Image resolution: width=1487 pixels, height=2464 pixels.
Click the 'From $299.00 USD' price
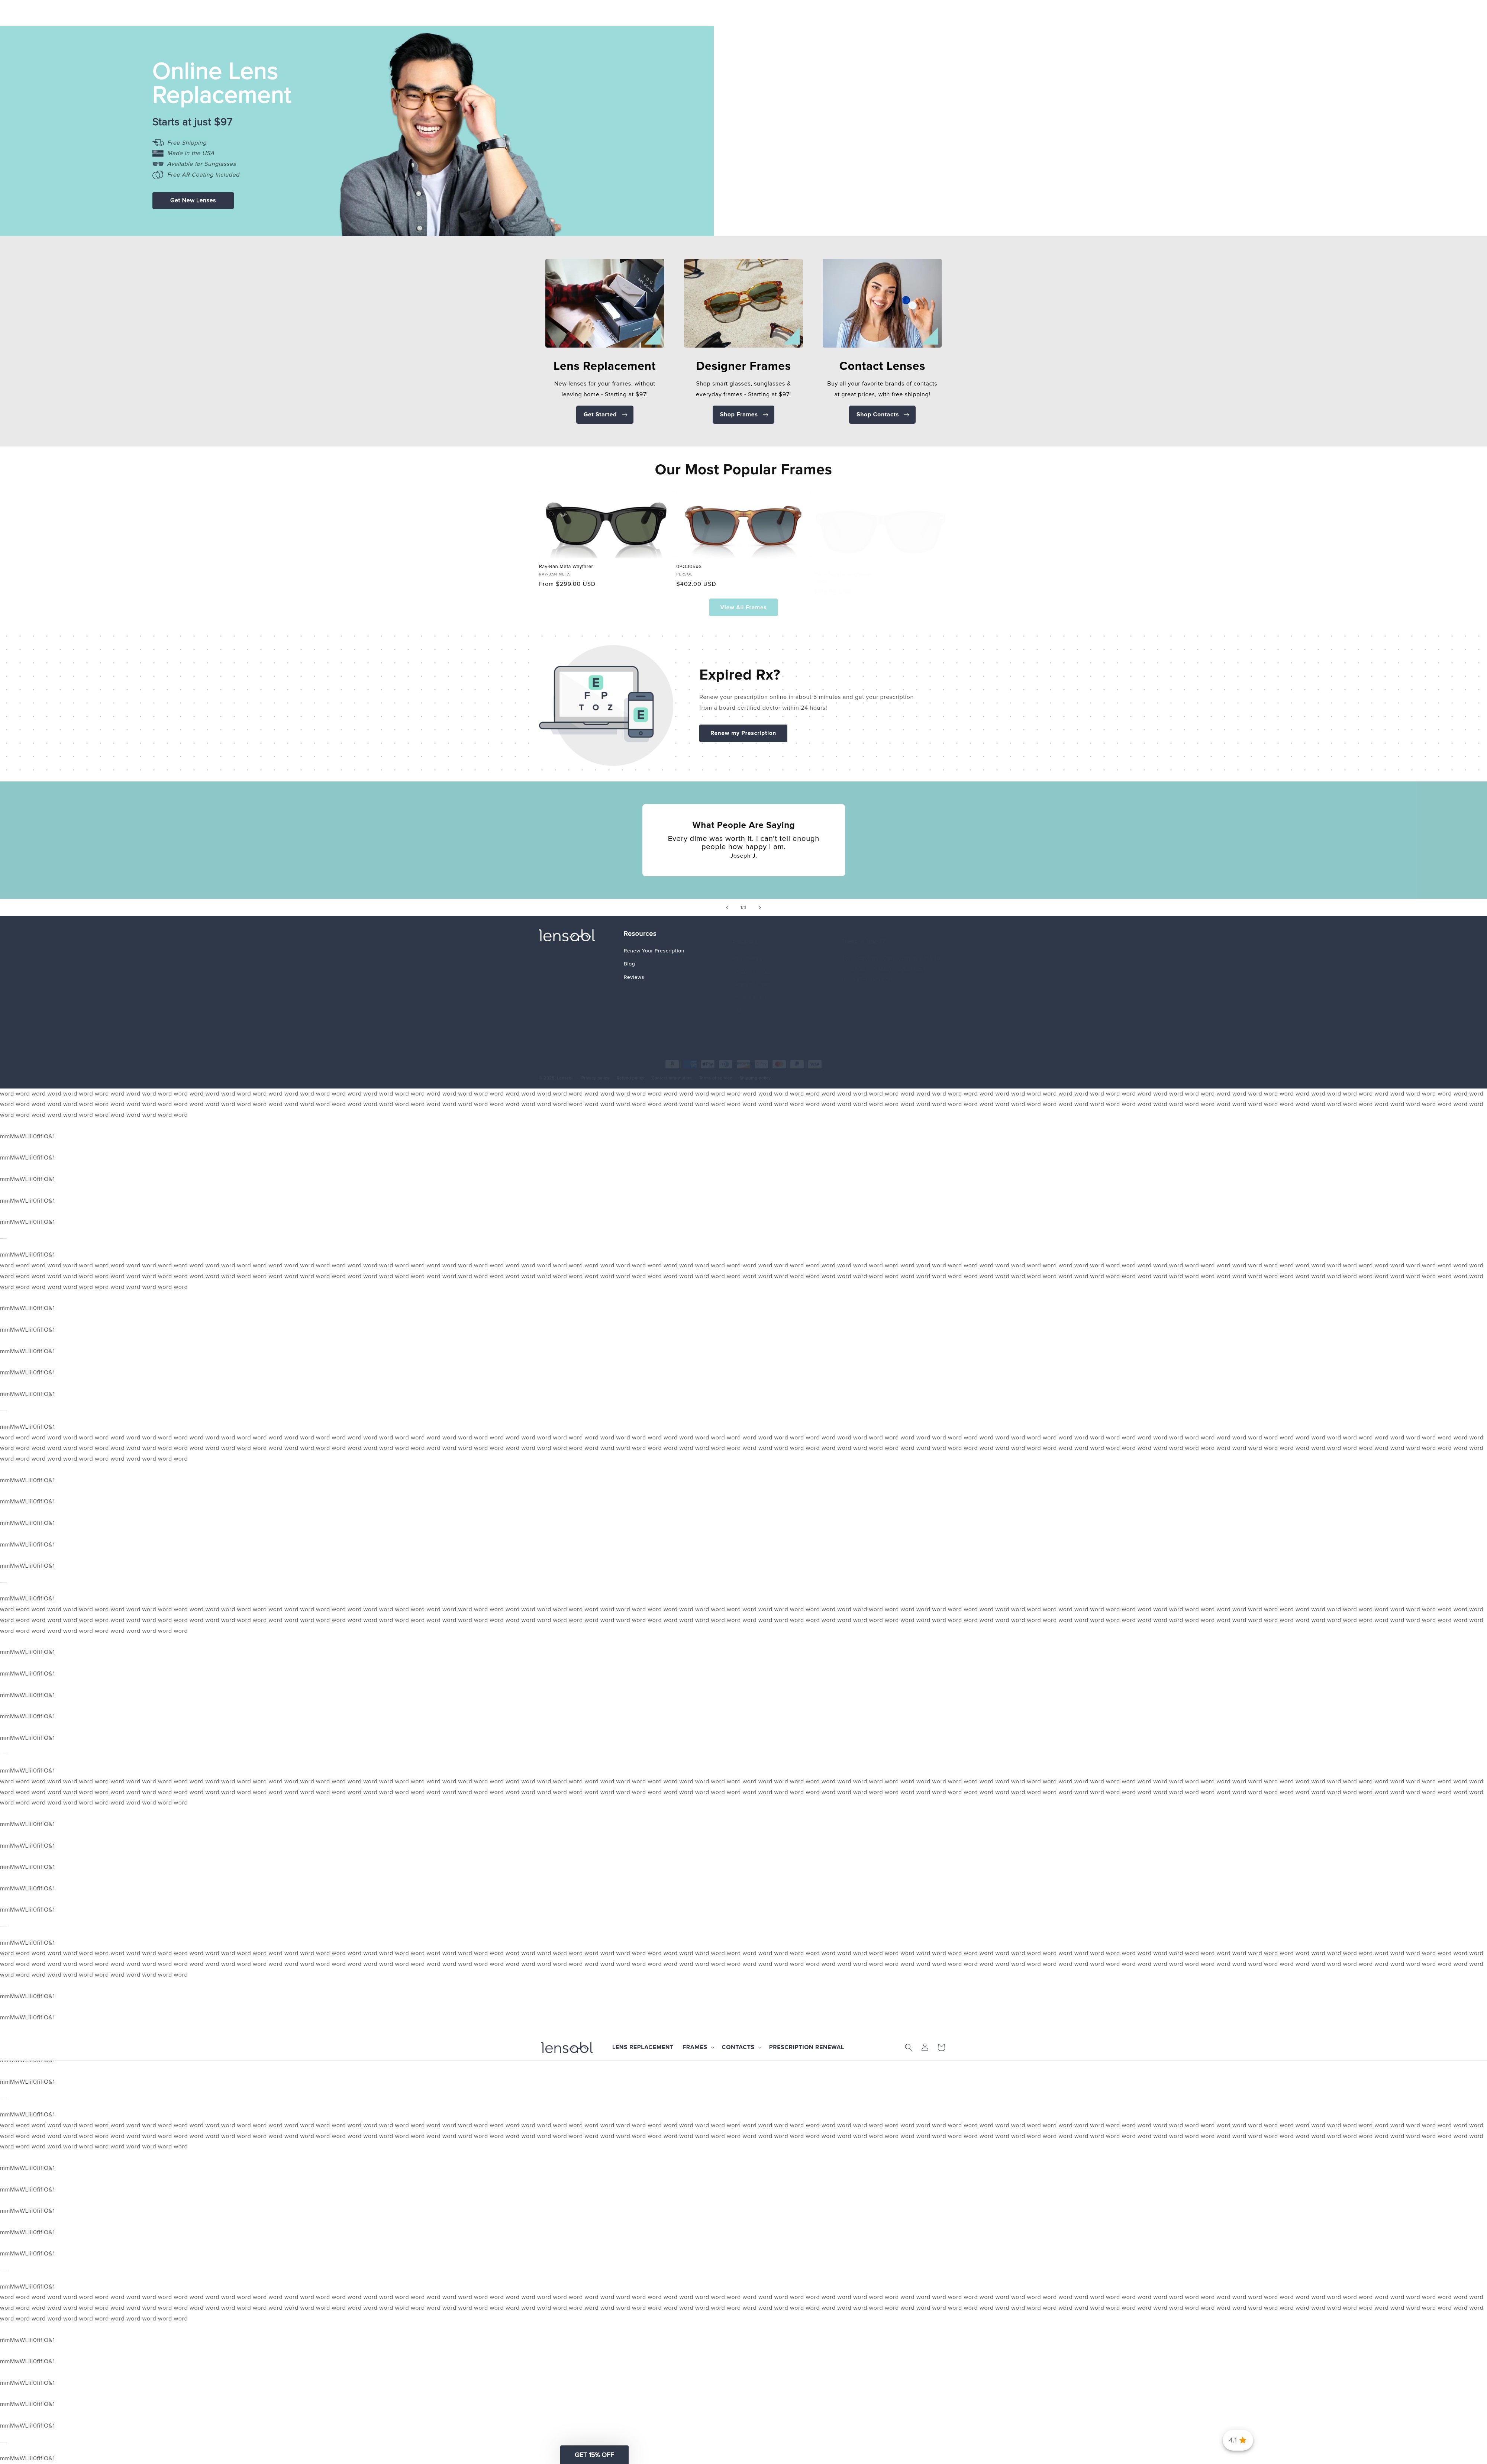point(567,584)
